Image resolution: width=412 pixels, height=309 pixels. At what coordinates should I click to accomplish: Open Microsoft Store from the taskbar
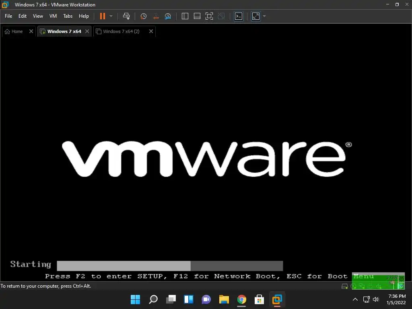[260, 299]
